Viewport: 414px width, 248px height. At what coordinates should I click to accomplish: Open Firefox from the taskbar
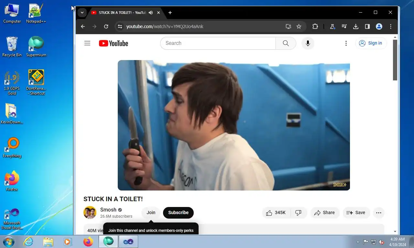(88, 242)
